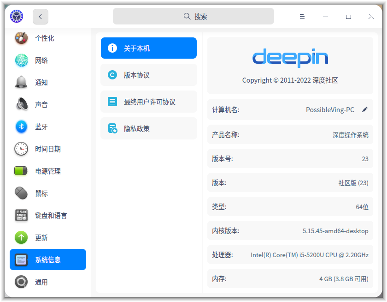Click the search magnifier icon

(187, 16)
